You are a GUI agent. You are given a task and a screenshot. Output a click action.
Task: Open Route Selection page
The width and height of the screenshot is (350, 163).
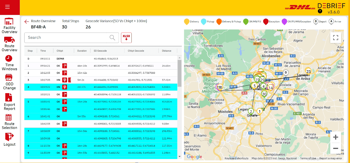point(10,122)
